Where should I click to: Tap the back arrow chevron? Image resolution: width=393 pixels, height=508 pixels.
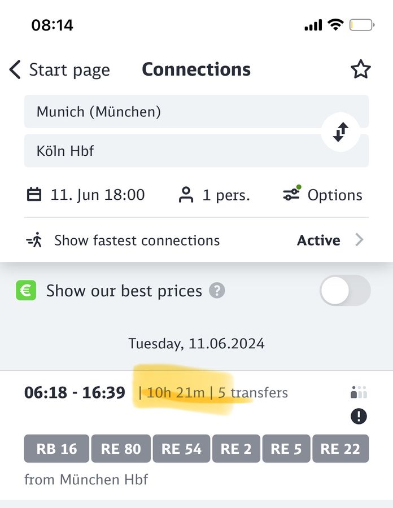pos(15,69)
